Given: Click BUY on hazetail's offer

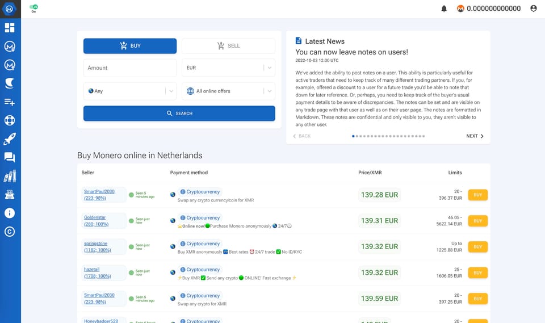Looking at the screenshot, I should point(477,273).
